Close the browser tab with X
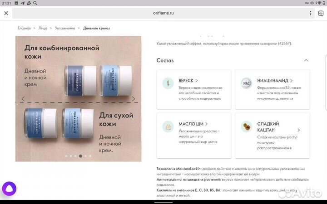 pos(6,13)
